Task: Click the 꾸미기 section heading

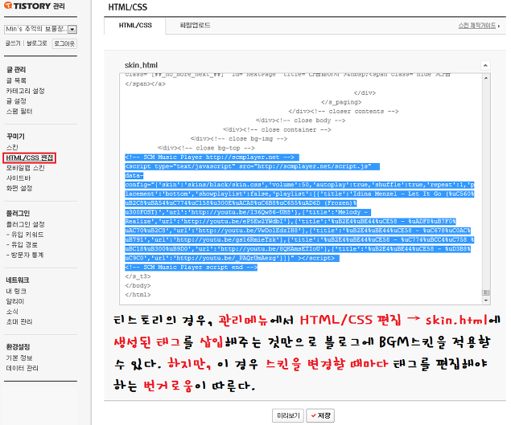Action: tap(15, 137)
